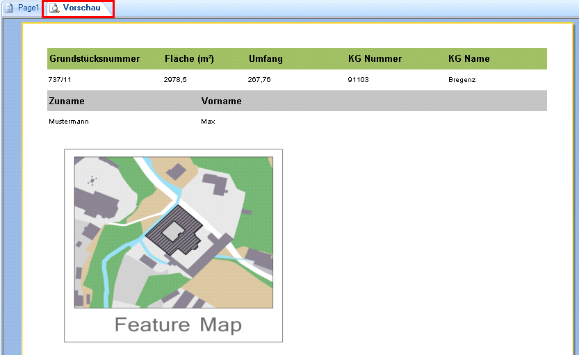
Task: Select the Grundstücksnummer column header
Action: [95, 59]
